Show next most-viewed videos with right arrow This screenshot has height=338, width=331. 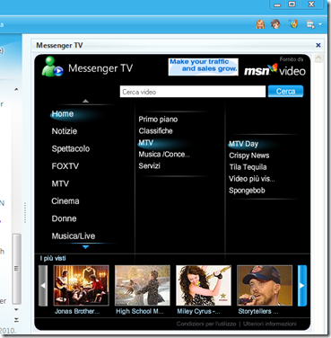(x=302, y=286)
